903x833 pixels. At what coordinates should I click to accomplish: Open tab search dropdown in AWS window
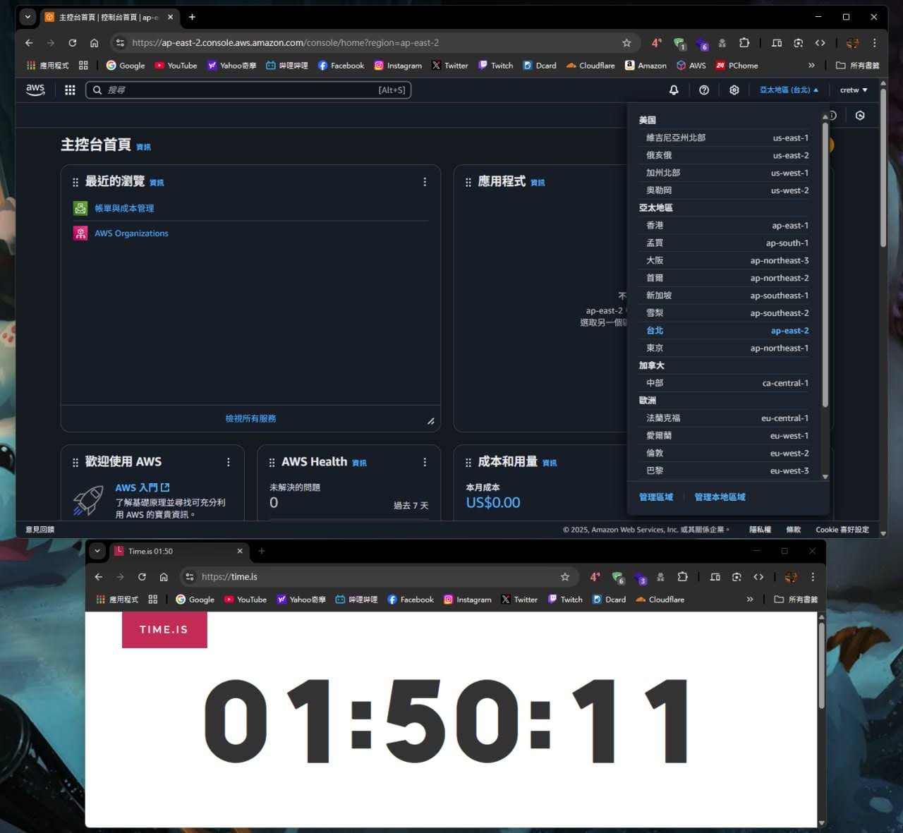point(28,17)
